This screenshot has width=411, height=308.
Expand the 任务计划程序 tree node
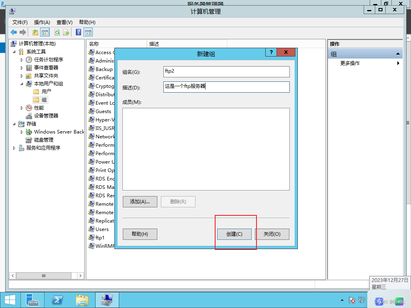(x=22, y=60)
